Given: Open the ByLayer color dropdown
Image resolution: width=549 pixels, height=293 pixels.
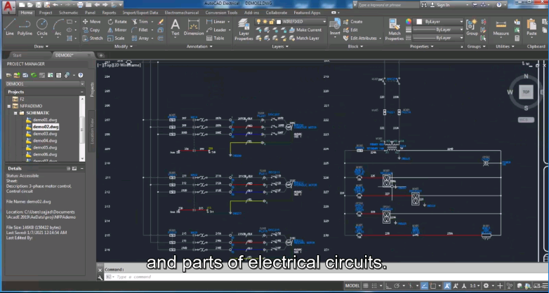Looking at the screenshot, I should [461, 21].
